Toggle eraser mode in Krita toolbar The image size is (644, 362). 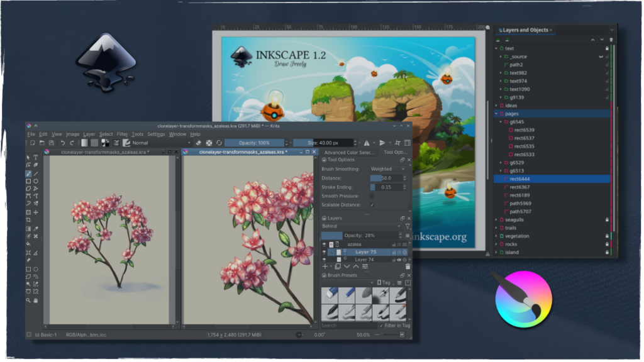(199, 143)
